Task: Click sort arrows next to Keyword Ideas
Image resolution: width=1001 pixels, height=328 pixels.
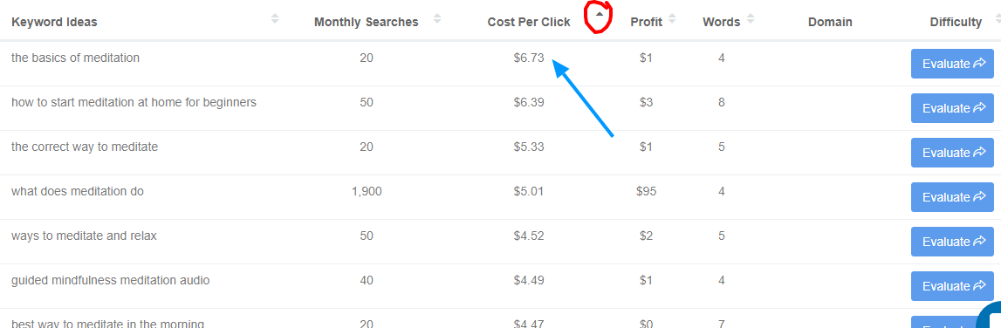Action: point(275,18)
